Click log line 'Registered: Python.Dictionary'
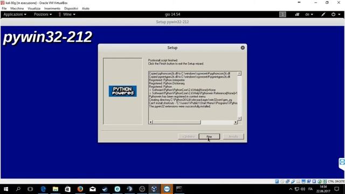345x194 pixels. point(167,84)
